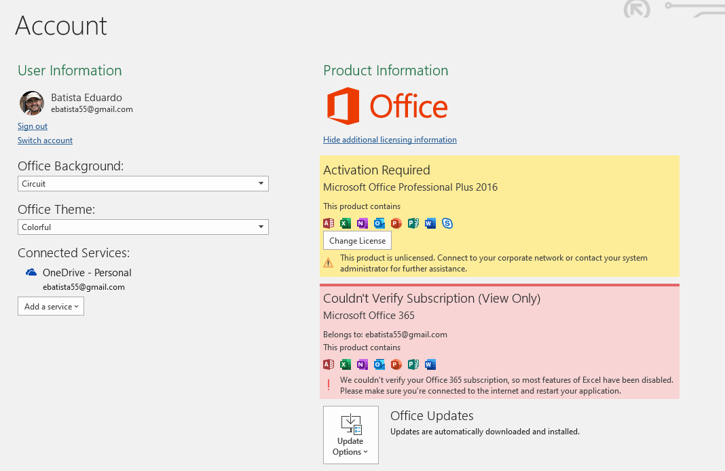Image resolution: width=725 pixels, height=471 pixels.
Task: Click the Publisher icon in the Activation Required section
Action: pos(413,224)
